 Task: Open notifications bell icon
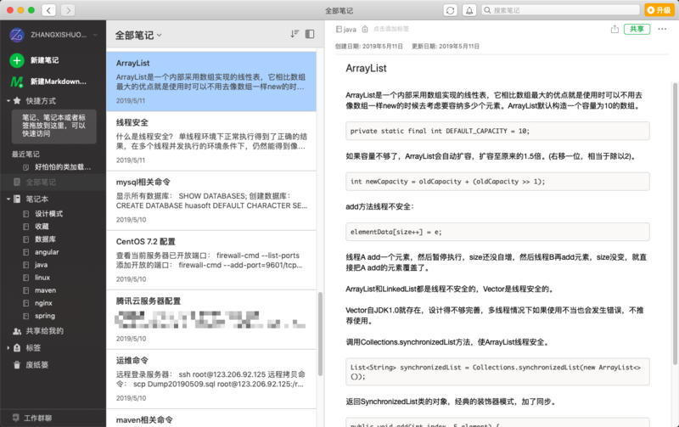coord(469,10)
